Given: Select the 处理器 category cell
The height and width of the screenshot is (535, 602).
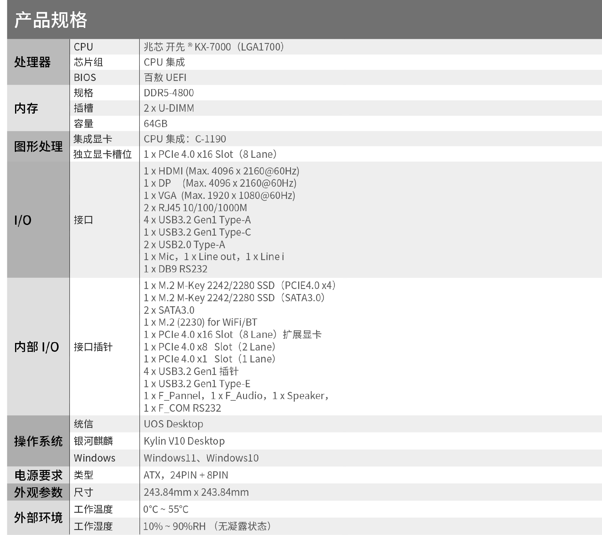Looking at the screenshot, I should tap(32, 62).
